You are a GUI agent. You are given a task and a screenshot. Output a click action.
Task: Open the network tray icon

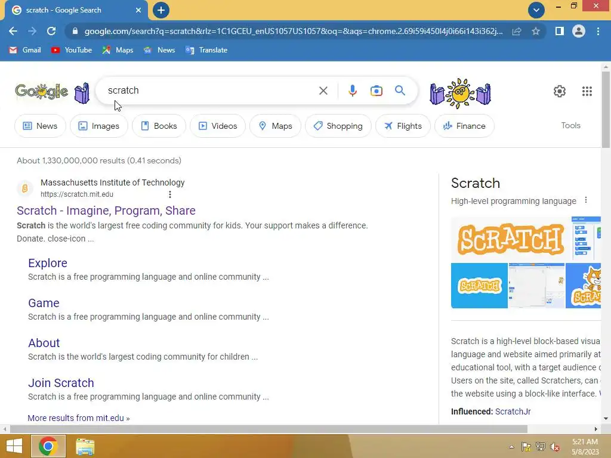(x=541, y=447)
